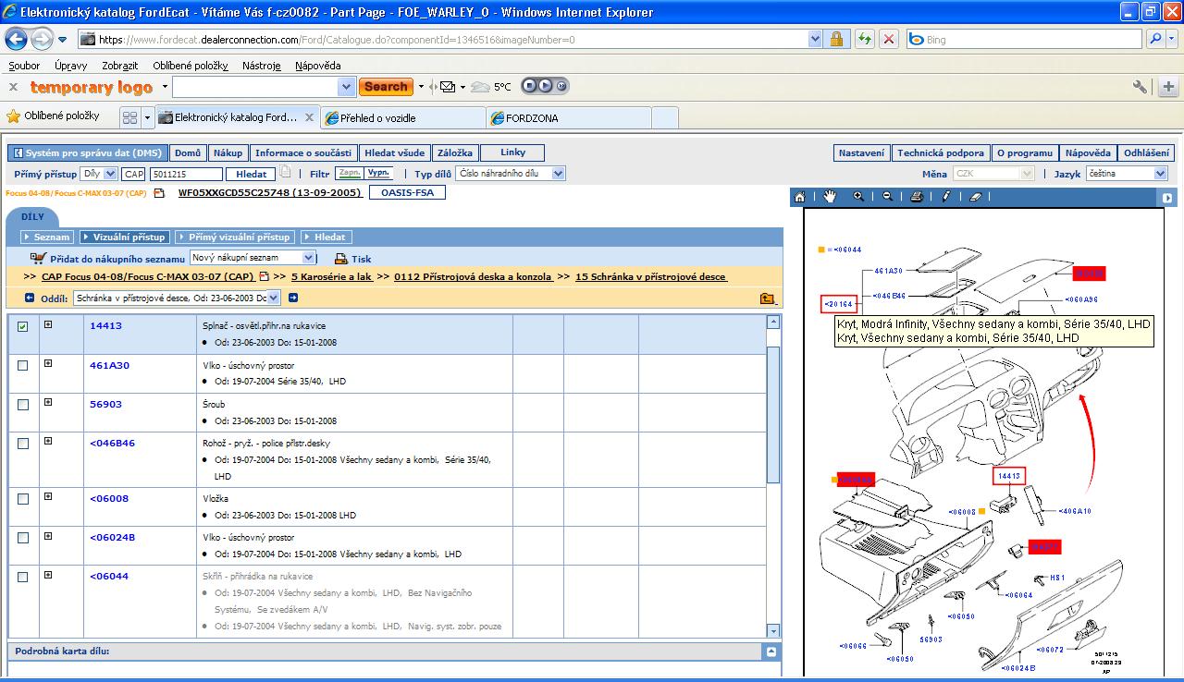The height and width of the screenshot is (682, 1184).
Task: Click the shopping cart add-to-list icon
Action: point(38,259)
